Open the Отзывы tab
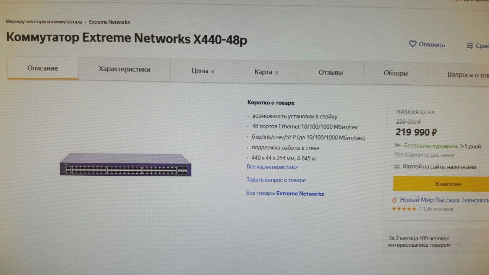This screenshot has width=489, height=275. pyautogui.click(x=331, y=73)
